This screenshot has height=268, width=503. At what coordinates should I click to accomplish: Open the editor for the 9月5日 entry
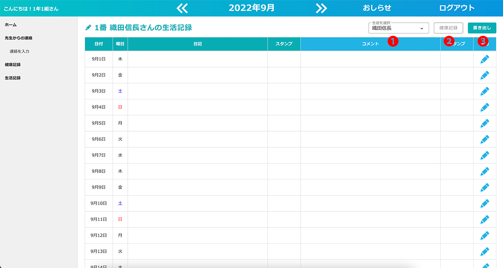click(x=485, y=123)
